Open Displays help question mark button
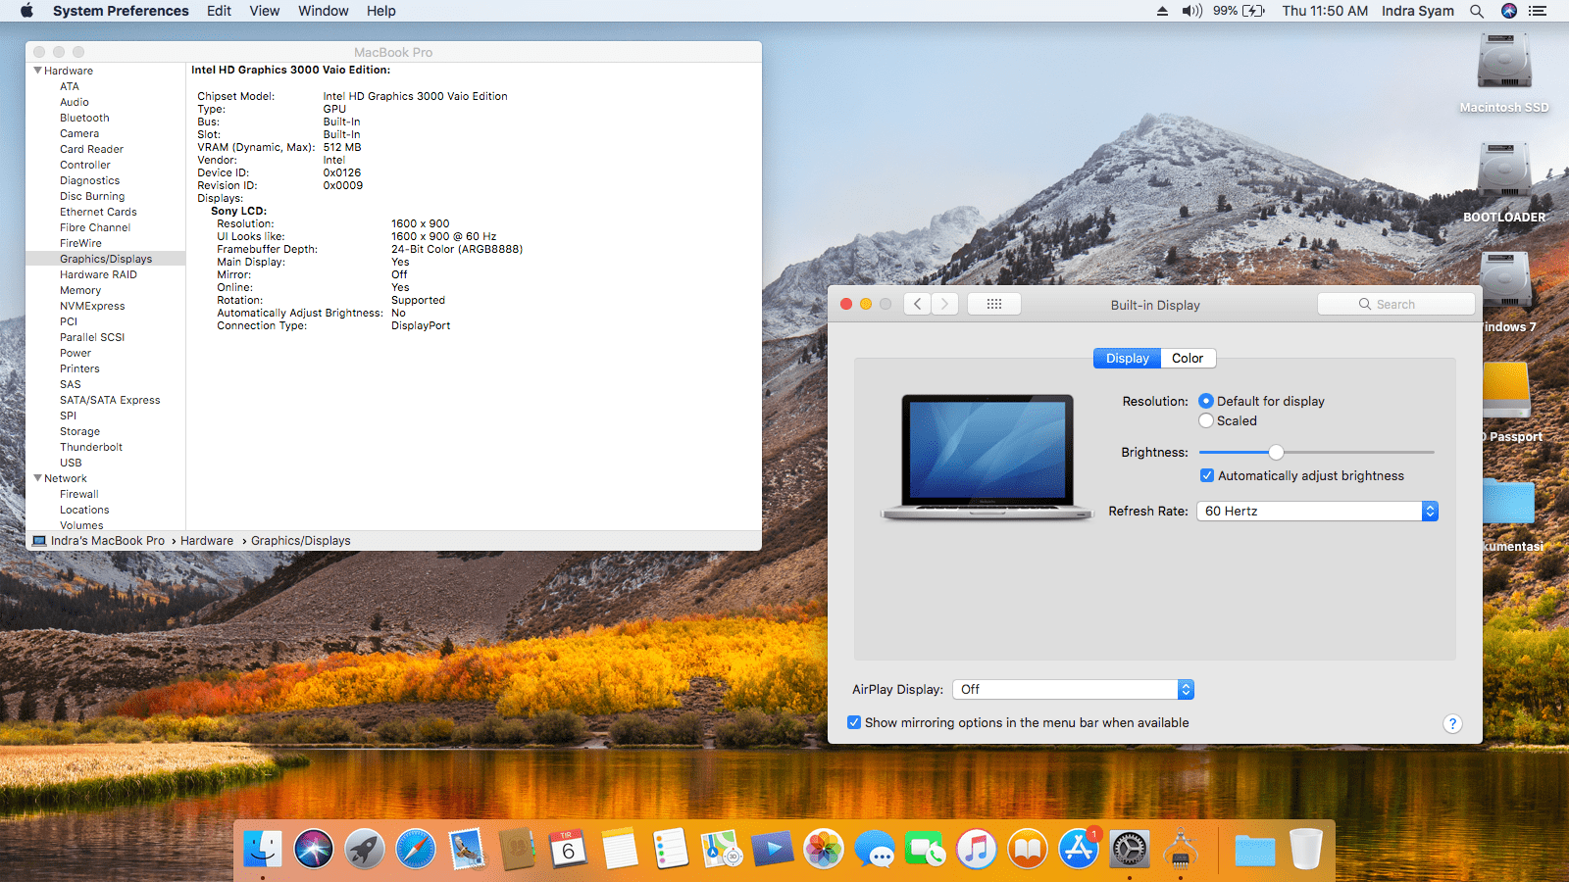 1452,723
